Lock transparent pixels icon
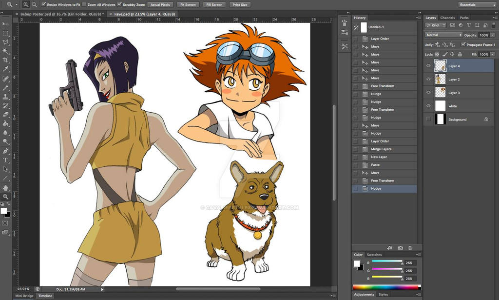Screen dimensions: 499x300 (x=437, y=55)
